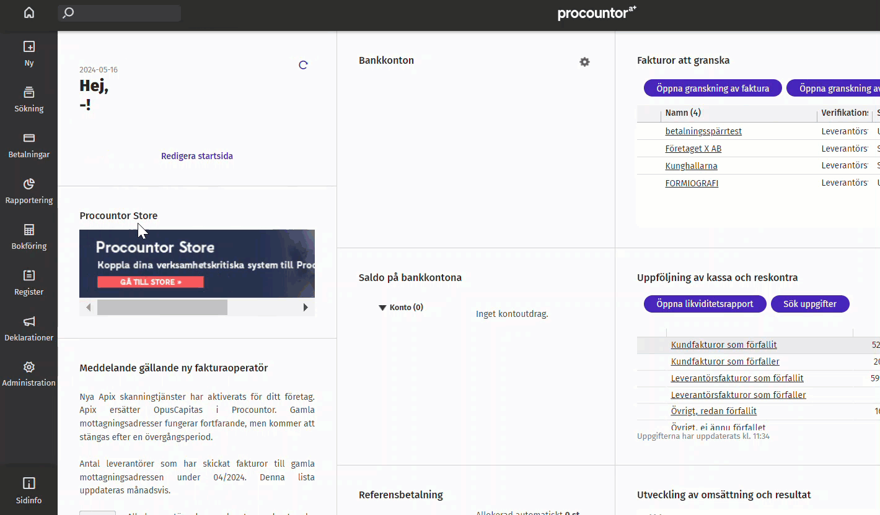Click Utveckling av omsättning och resultat heading

click(724, 495)
